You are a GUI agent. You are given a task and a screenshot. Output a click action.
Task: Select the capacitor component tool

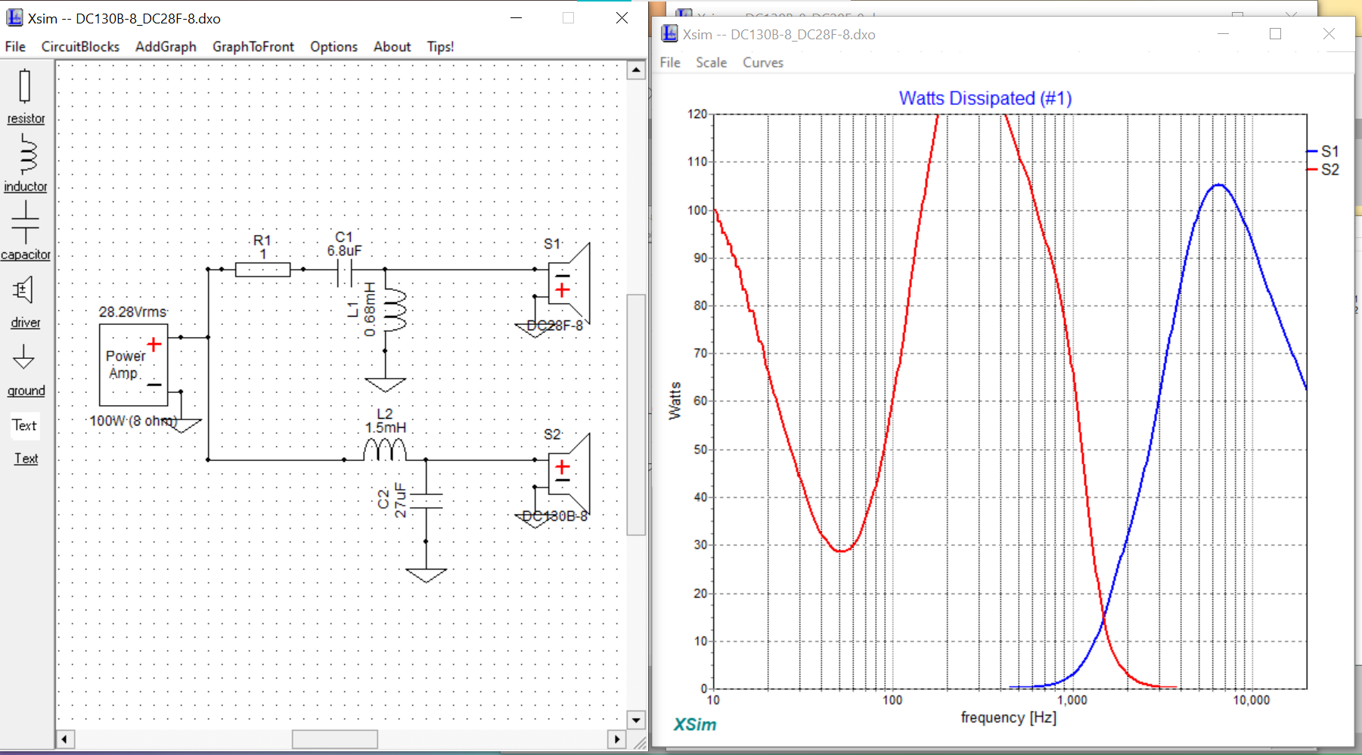(25, 231)
